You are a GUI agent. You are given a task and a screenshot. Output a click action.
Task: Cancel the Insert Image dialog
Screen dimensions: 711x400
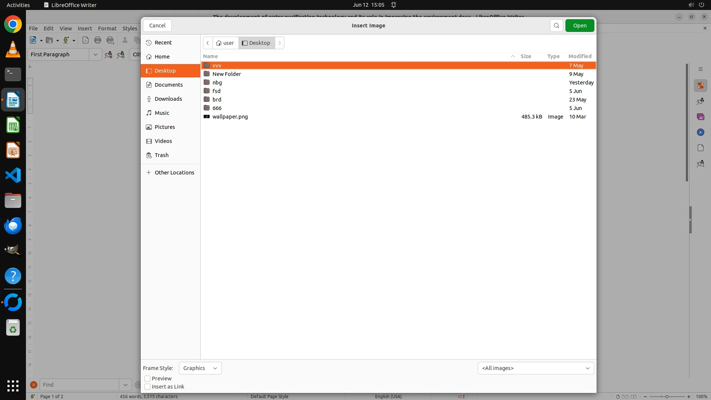click(157, 26)
